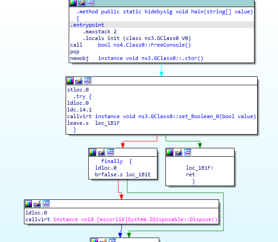Set node color for the finally block

[93, 152]
